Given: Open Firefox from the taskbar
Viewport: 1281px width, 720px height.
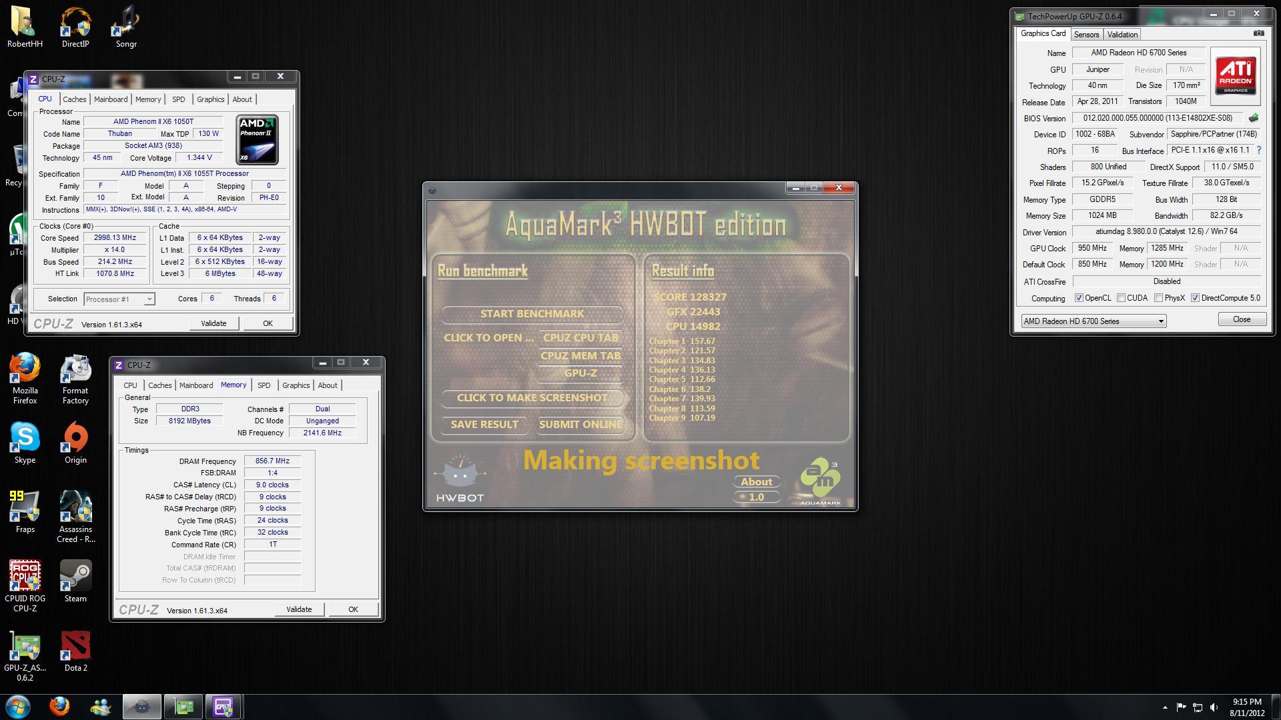Looking at the screenshot, I should pyautogui.click(x=59, y=707).
